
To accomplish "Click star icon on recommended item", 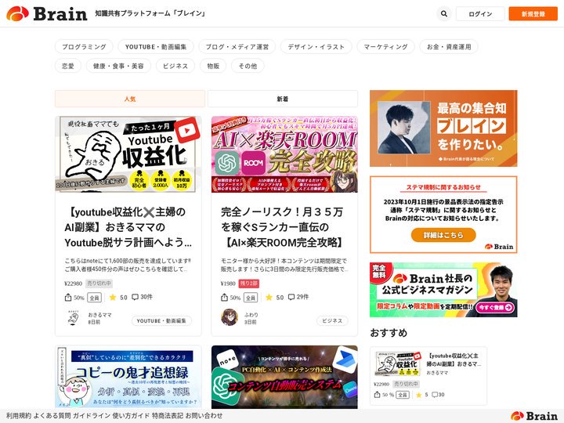I will click(418, 395).
